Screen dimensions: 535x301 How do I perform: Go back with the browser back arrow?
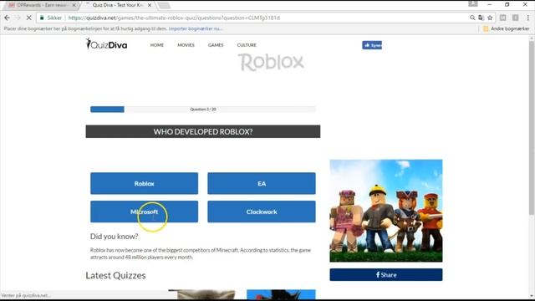pyautogui.click(x=8, y=18)
